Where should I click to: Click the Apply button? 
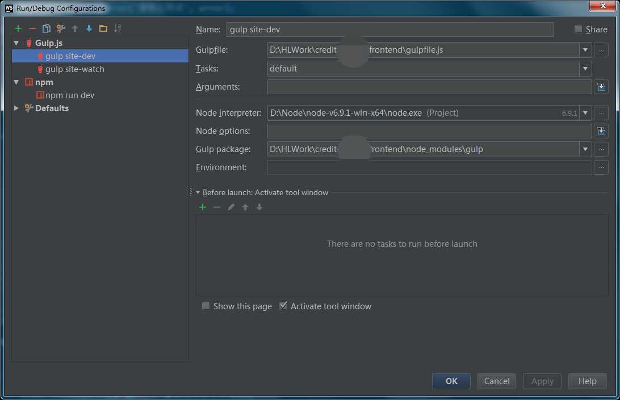542,381
